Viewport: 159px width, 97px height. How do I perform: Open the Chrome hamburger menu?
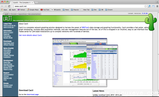coord(157,6)
